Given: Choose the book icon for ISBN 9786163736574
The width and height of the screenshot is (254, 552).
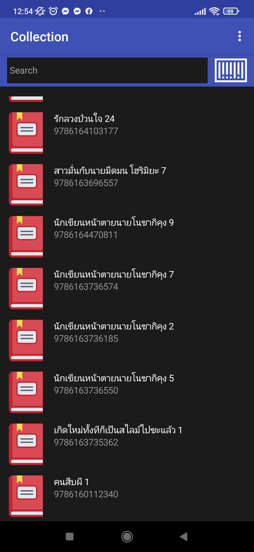Looking at the screenshot, I should (26, 289).
